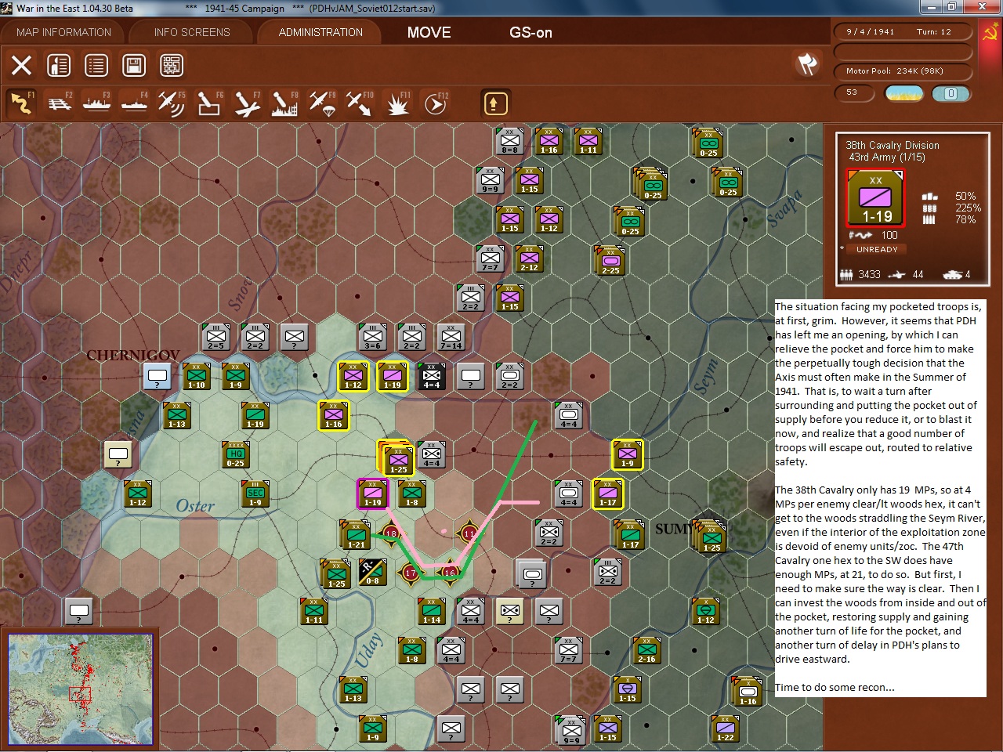Click the yellow up-arrow toolbar button
The image size is (1003, 752).
(x=494, y=103)
